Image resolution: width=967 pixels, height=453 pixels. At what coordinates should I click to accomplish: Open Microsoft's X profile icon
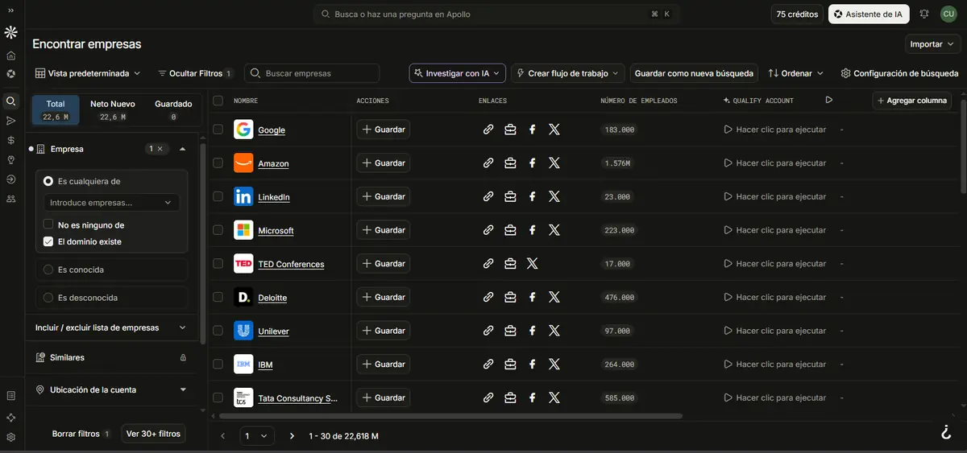click(554, 229)
